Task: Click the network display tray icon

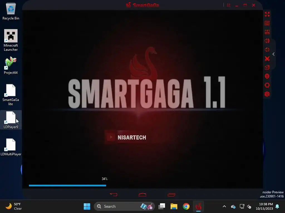Action: click(242, 206)
